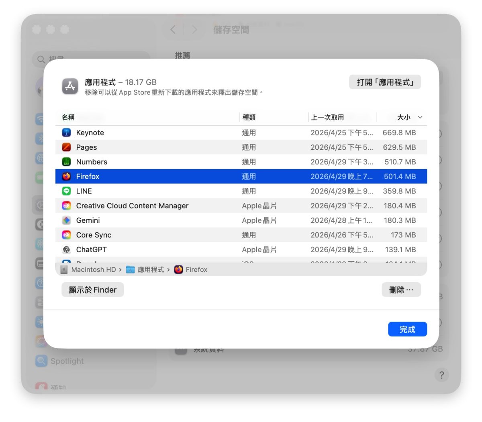Click the App Store icon beside 應用程式 title
Viewport: 482px width, 422px height.
[x=70, y=86]
